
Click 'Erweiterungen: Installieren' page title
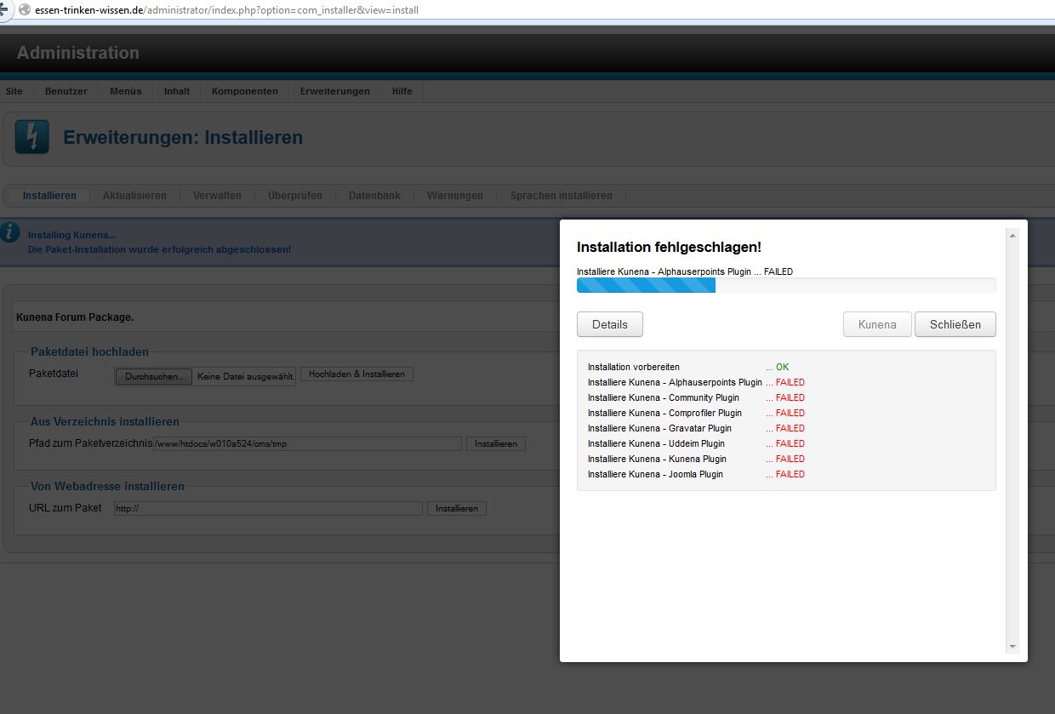click(x=183, y=137)
